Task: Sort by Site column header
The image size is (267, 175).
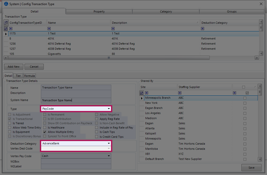Action: 158,87
